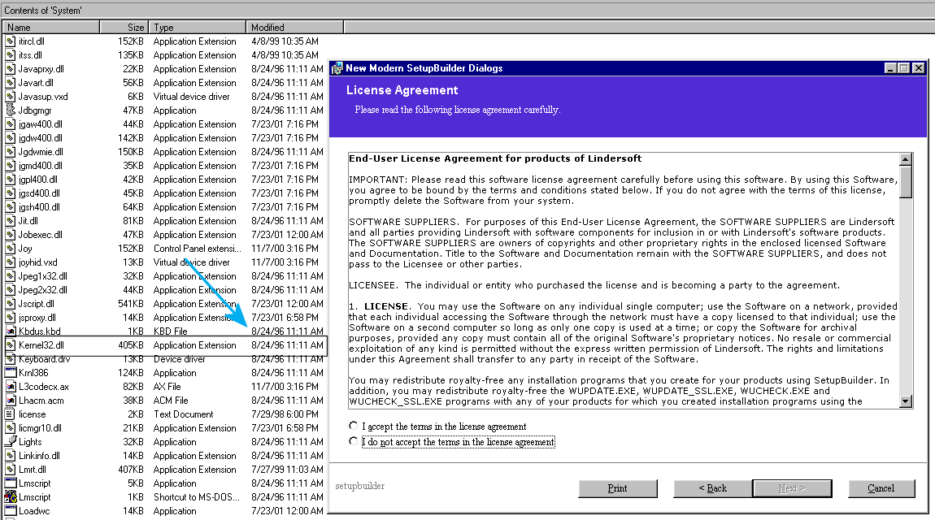This screenshot has width=935, height=520.
Task: Click the Lmscript MS-DOS shortcut icon
Action: tap(10, 496)
